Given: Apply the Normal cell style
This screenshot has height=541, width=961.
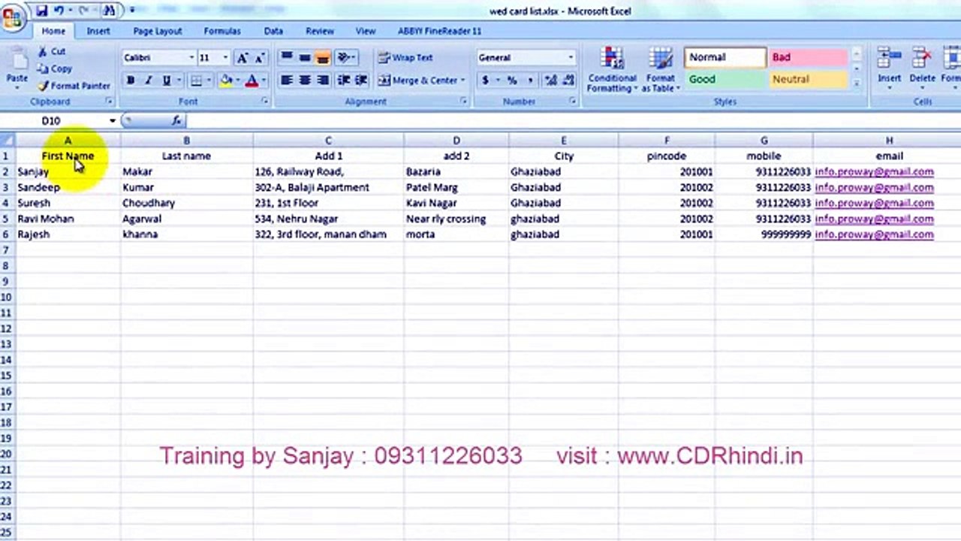Looking at the screenshot, I should [725, 57].
